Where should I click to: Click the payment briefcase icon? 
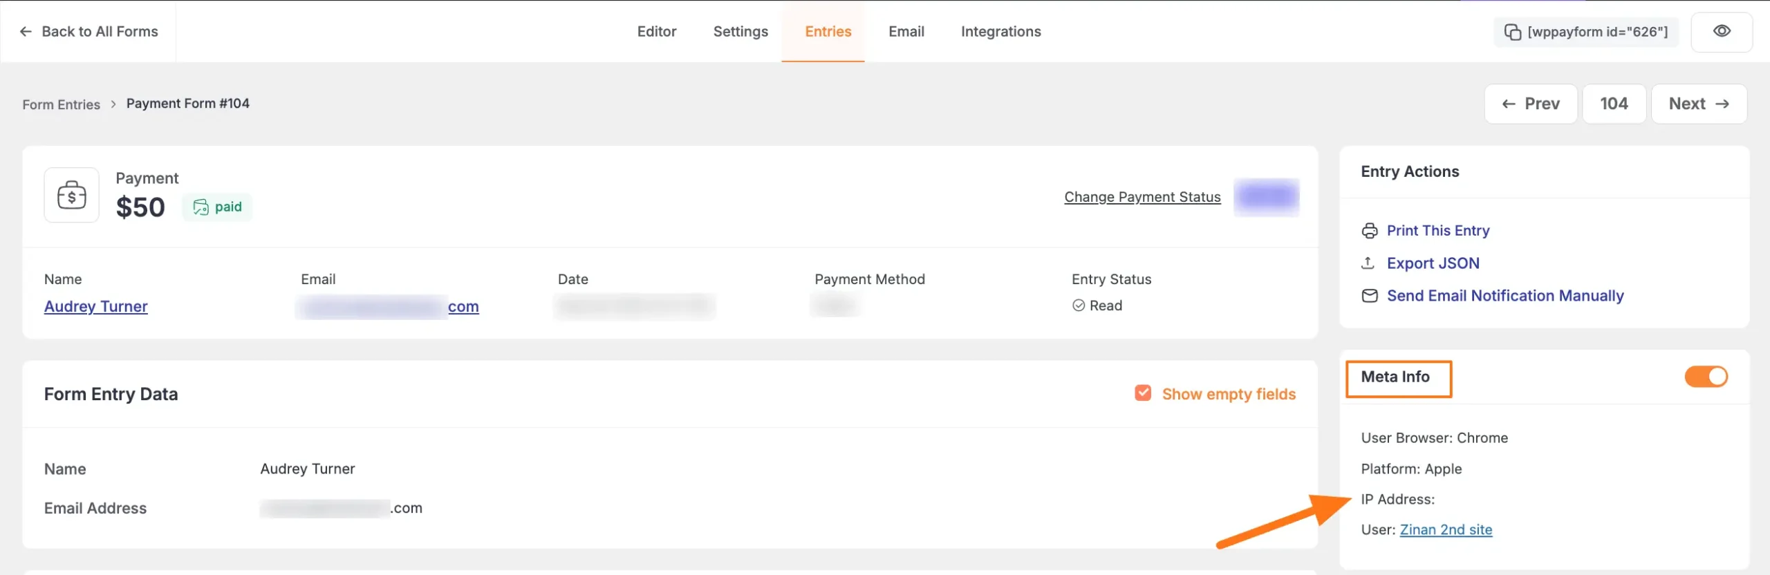pos(71,195)
